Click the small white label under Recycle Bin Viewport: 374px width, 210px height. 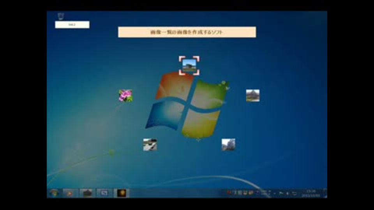[72, 24]
